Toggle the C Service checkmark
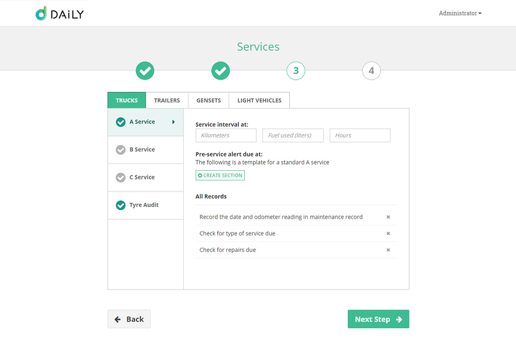This screenshot has height=346, width=516. (121, 177)
